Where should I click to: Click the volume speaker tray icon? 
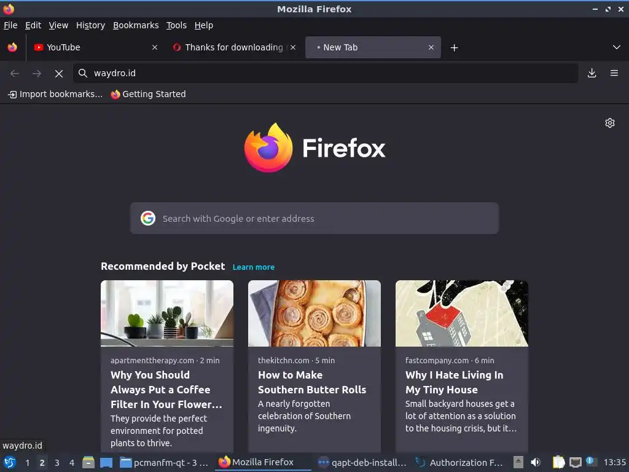536,462
